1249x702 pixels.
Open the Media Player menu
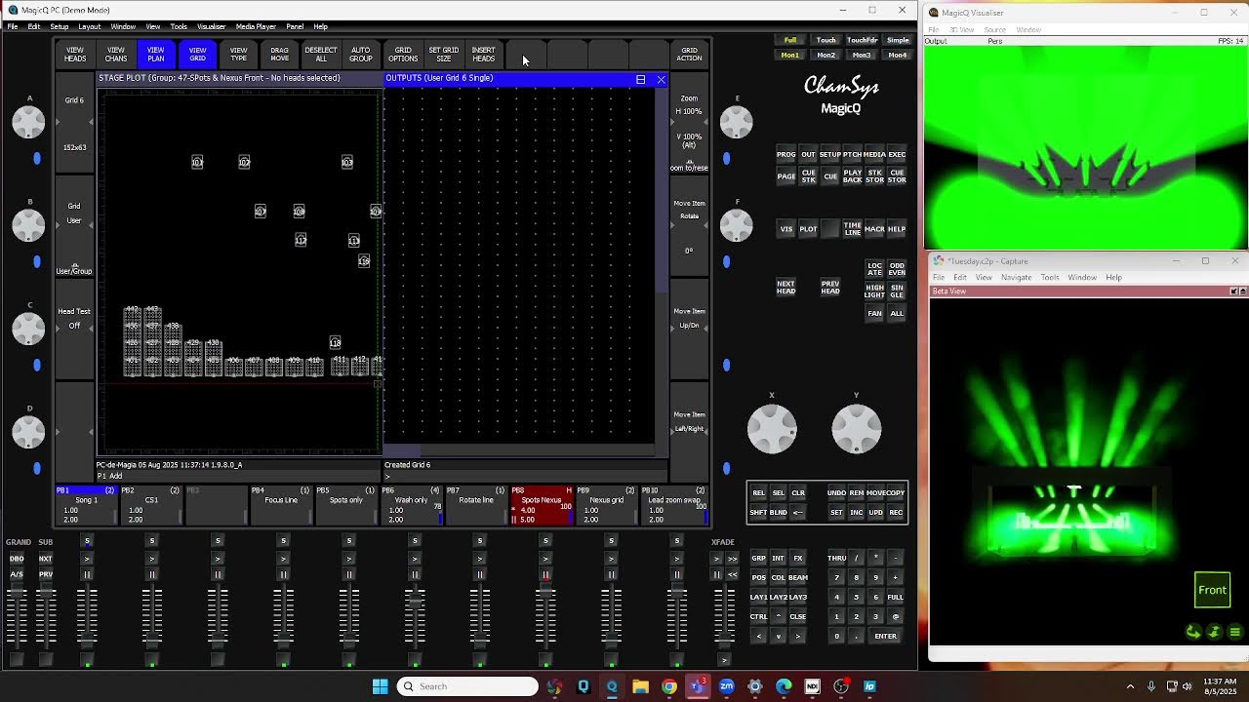tap(256, 26)
